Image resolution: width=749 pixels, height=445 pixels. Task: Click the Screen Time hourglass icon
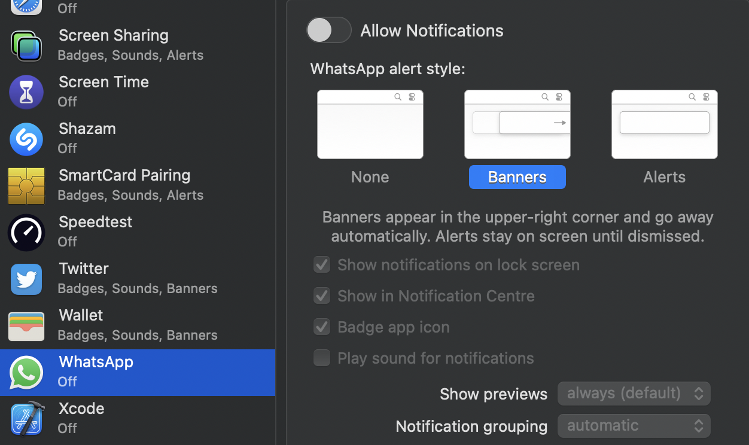click(x=26, y=92)
